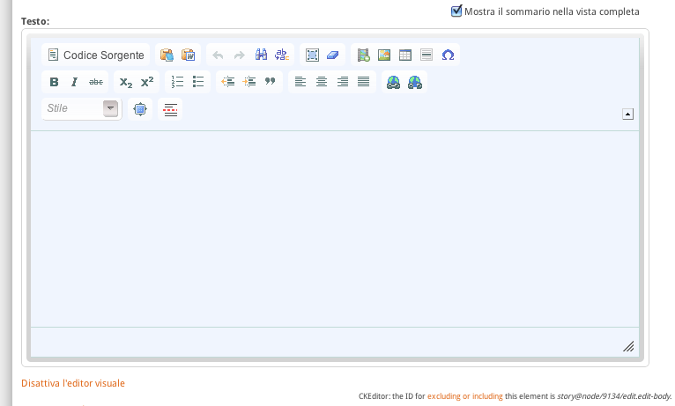The image size is (675, 406).
Task: Toggle Mostra il sommario nella vista completa
Action: pos(456,11)
